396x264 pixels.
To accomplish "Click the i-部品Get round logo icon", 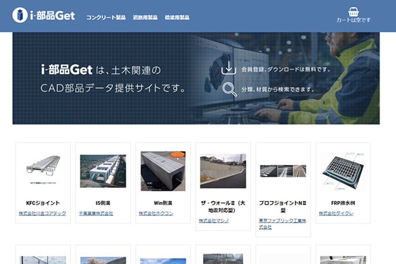I will (x=20, y=15).
